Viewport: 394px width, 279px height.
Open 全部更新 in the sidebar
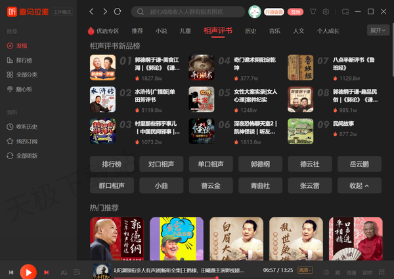pos(22,156)
